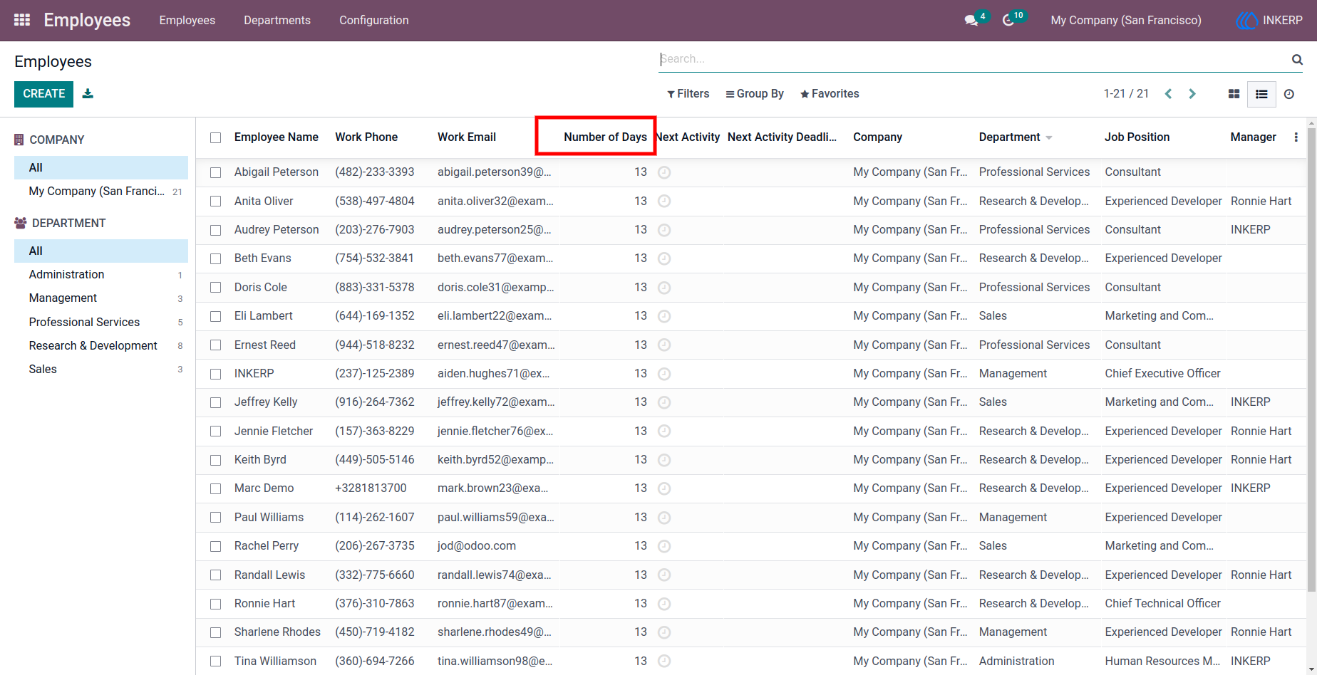Tick the select-all header checkbox
Screen dimensions: 1317x675
pos(216,137)
